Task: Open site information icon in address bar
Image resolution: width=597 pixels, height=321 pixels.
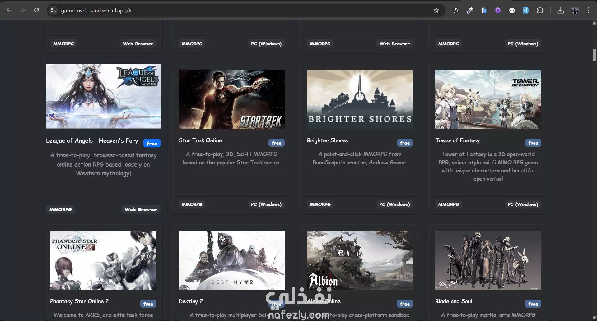Action: 53,10
